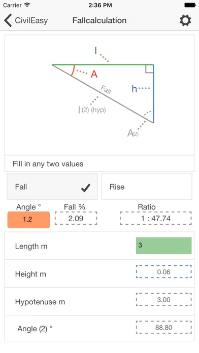Viewport: 199px width, 353px height.
Task: Tap the green Length field
Action: pos(163,245)
